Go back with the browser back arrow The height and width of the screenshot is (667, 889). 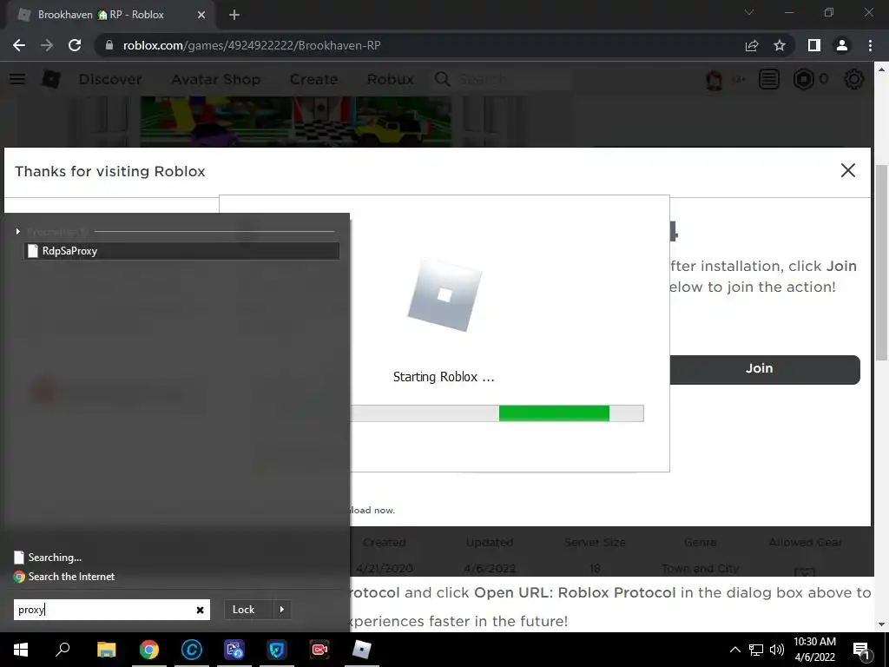pos(19,45)
